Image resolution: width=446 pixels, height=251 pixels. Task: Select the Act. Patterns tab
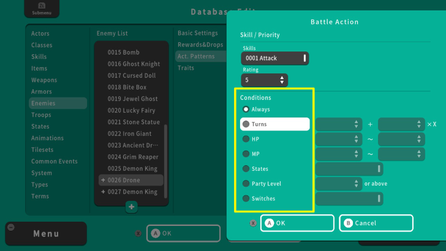pos(201,56)
